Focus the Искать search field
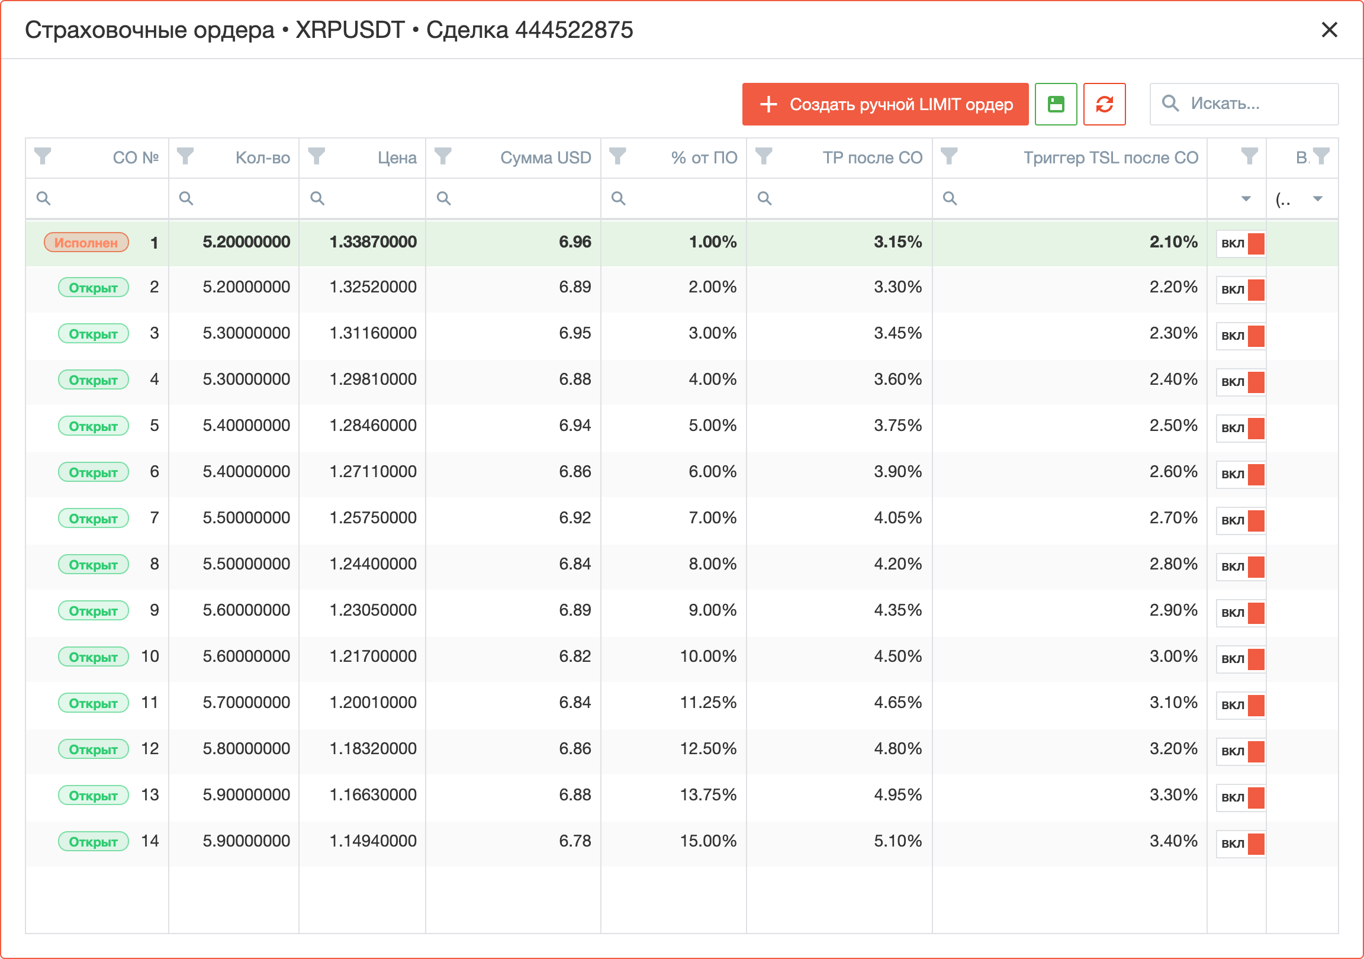This screenshot has height=959, width=1364. click(x=1244, y=104)
